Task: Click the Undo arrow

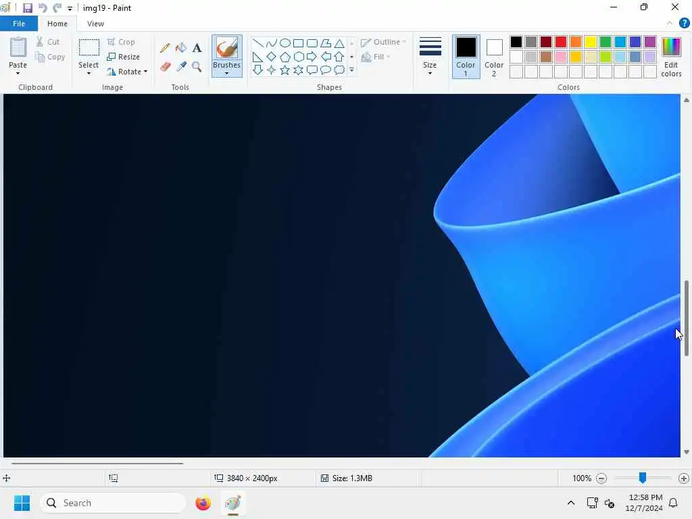Action: pos(43,7)
